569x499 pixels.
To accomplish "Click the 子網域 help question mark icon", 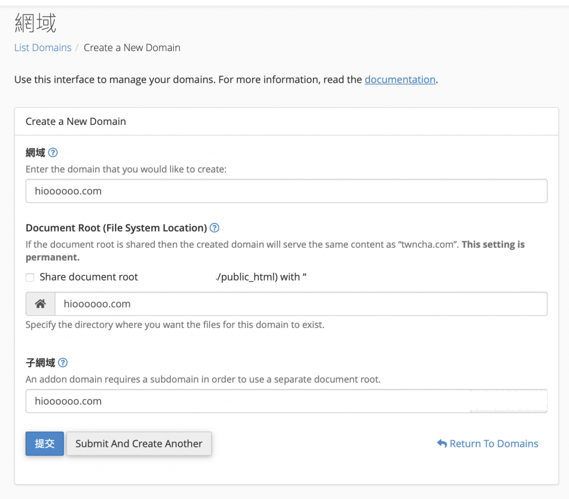I will pos(63,363).
